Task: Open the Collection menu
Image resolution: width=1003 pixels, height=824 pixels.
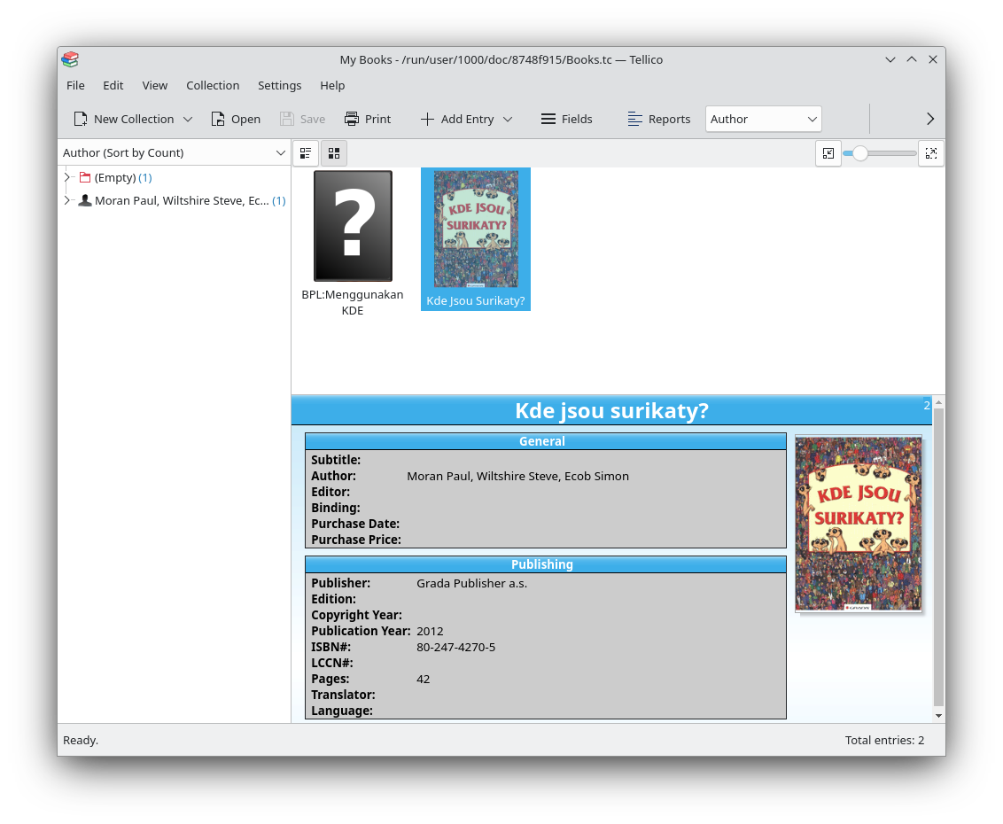Action: pyautogui.click(x=213, y=85)
